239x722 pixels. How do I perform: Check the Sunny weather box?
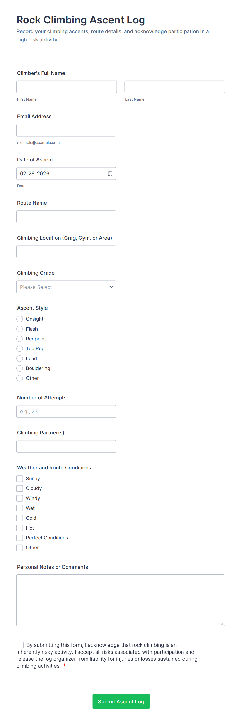[x=20, y=478]
